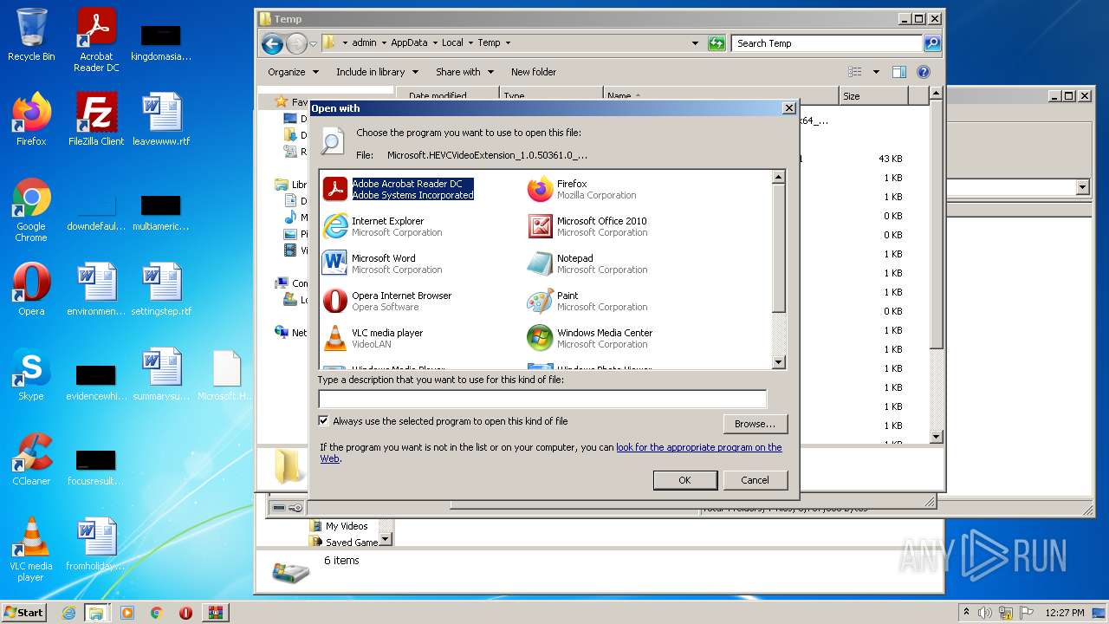
Task: Open the change view options dropdown arrow
Action: tap(876, 72)
